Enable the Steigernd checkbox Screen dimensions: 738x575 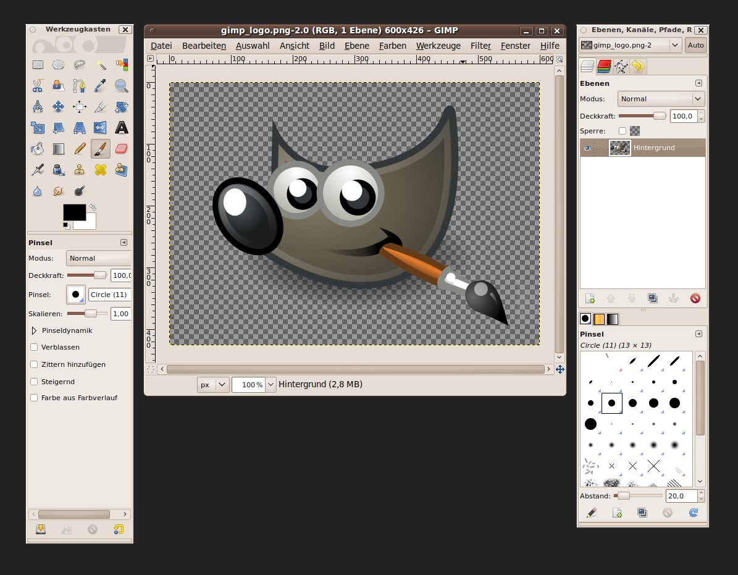pos(34,382)
